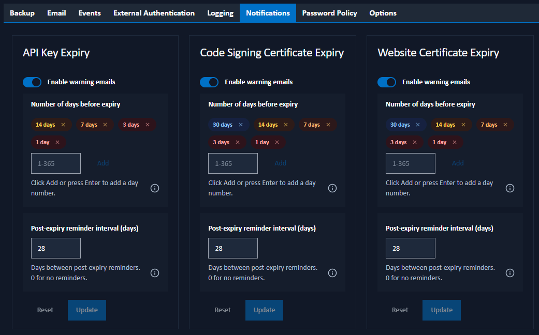Click Code Signing post-expiry interval field showing 28
Screen dimensions: 539x335
click(233, 248)
